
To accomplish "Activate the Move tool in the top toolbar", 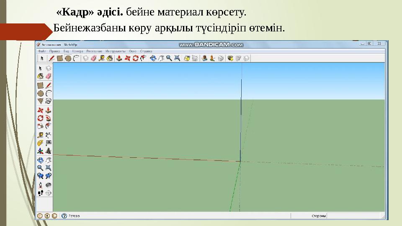I will [127, 59].
